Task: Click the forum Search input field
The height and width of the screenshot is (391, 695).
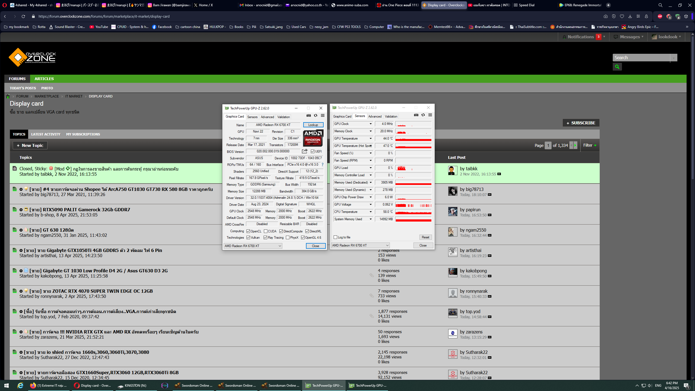Action: (641, 58)
